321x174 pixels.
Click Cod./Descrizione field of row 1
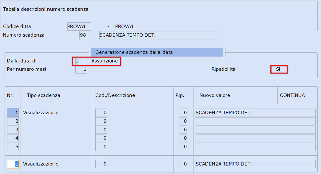(101, 113)
